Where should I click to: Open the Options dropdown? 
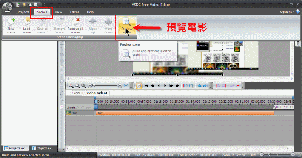tap(287, 12)
